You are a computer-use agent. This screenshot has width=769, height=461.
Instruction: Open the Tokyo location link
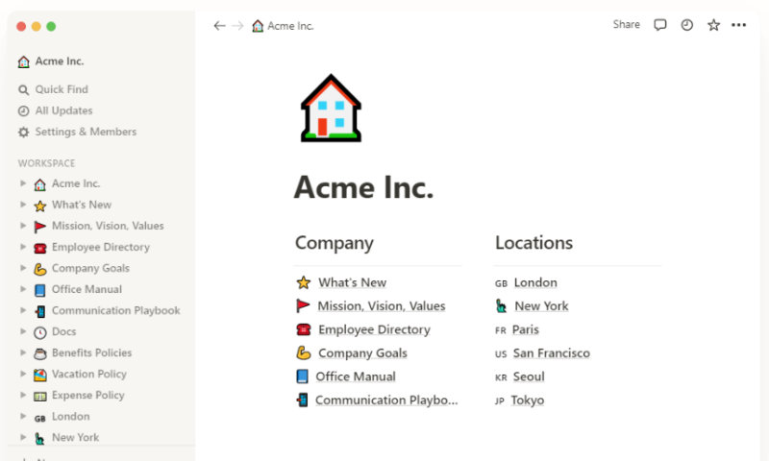point(527,400)
